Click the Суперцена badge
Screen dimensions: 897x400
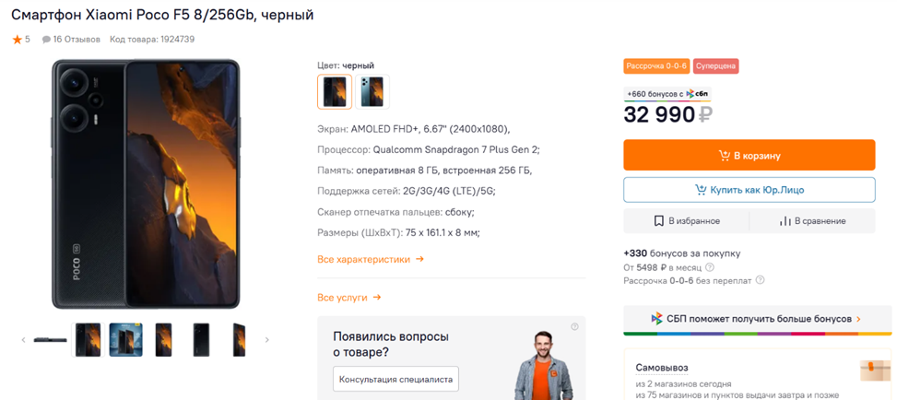tap(715, 66)
